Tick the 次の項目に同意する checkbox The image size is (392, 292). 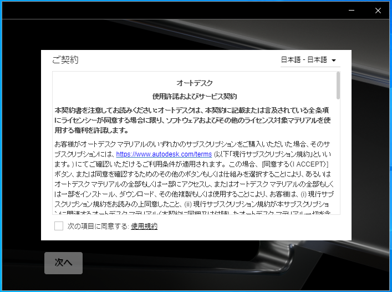click(59, 226)
